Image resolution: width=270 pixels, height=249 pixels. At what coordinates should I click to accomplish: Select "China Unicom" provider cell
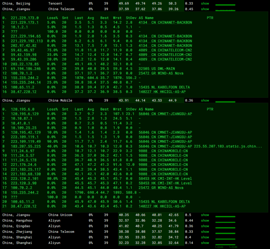[x=60, y=215]
